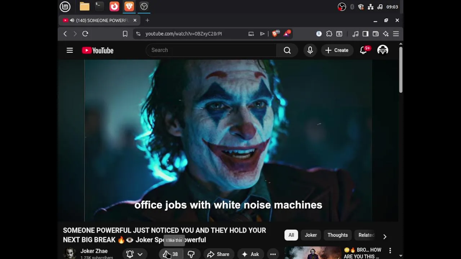Viewport: 461px width, 259px height.
Task: Expand the subscription notification dropdown arrow
Action: [x=140, y=254]
